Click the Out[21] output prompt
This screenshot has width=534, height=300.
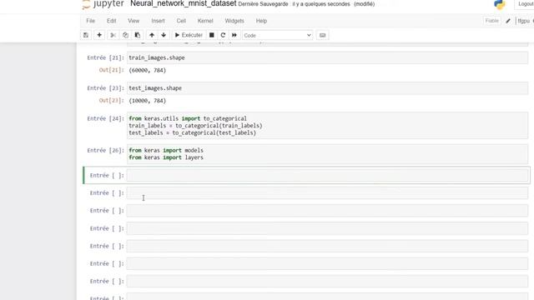(x=111, y=70)
